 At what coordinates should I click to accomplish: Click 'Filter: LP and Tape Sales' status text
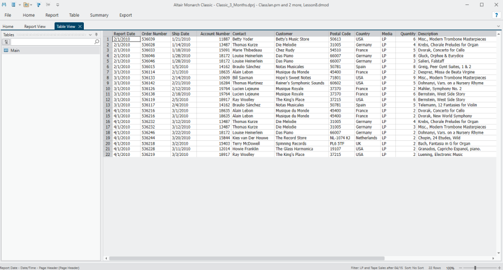point(377,268)
